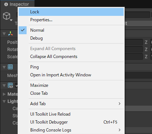Collapse the Transform component foldout

pos(4,34)
